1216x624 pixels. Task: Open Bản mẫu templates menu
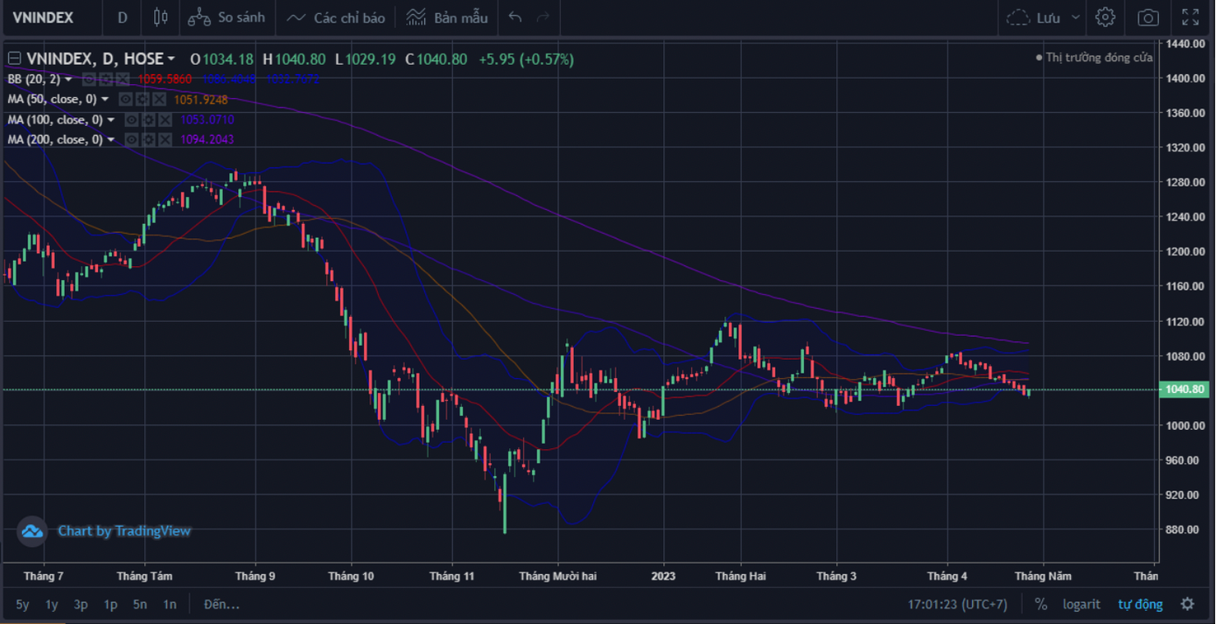(446, 18)
